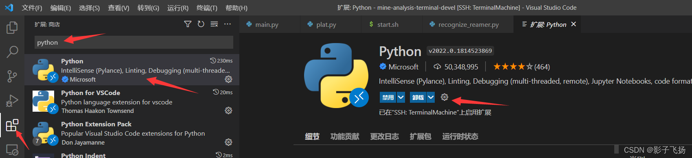
Task: Refresh the extensions list
Action: 201,24
